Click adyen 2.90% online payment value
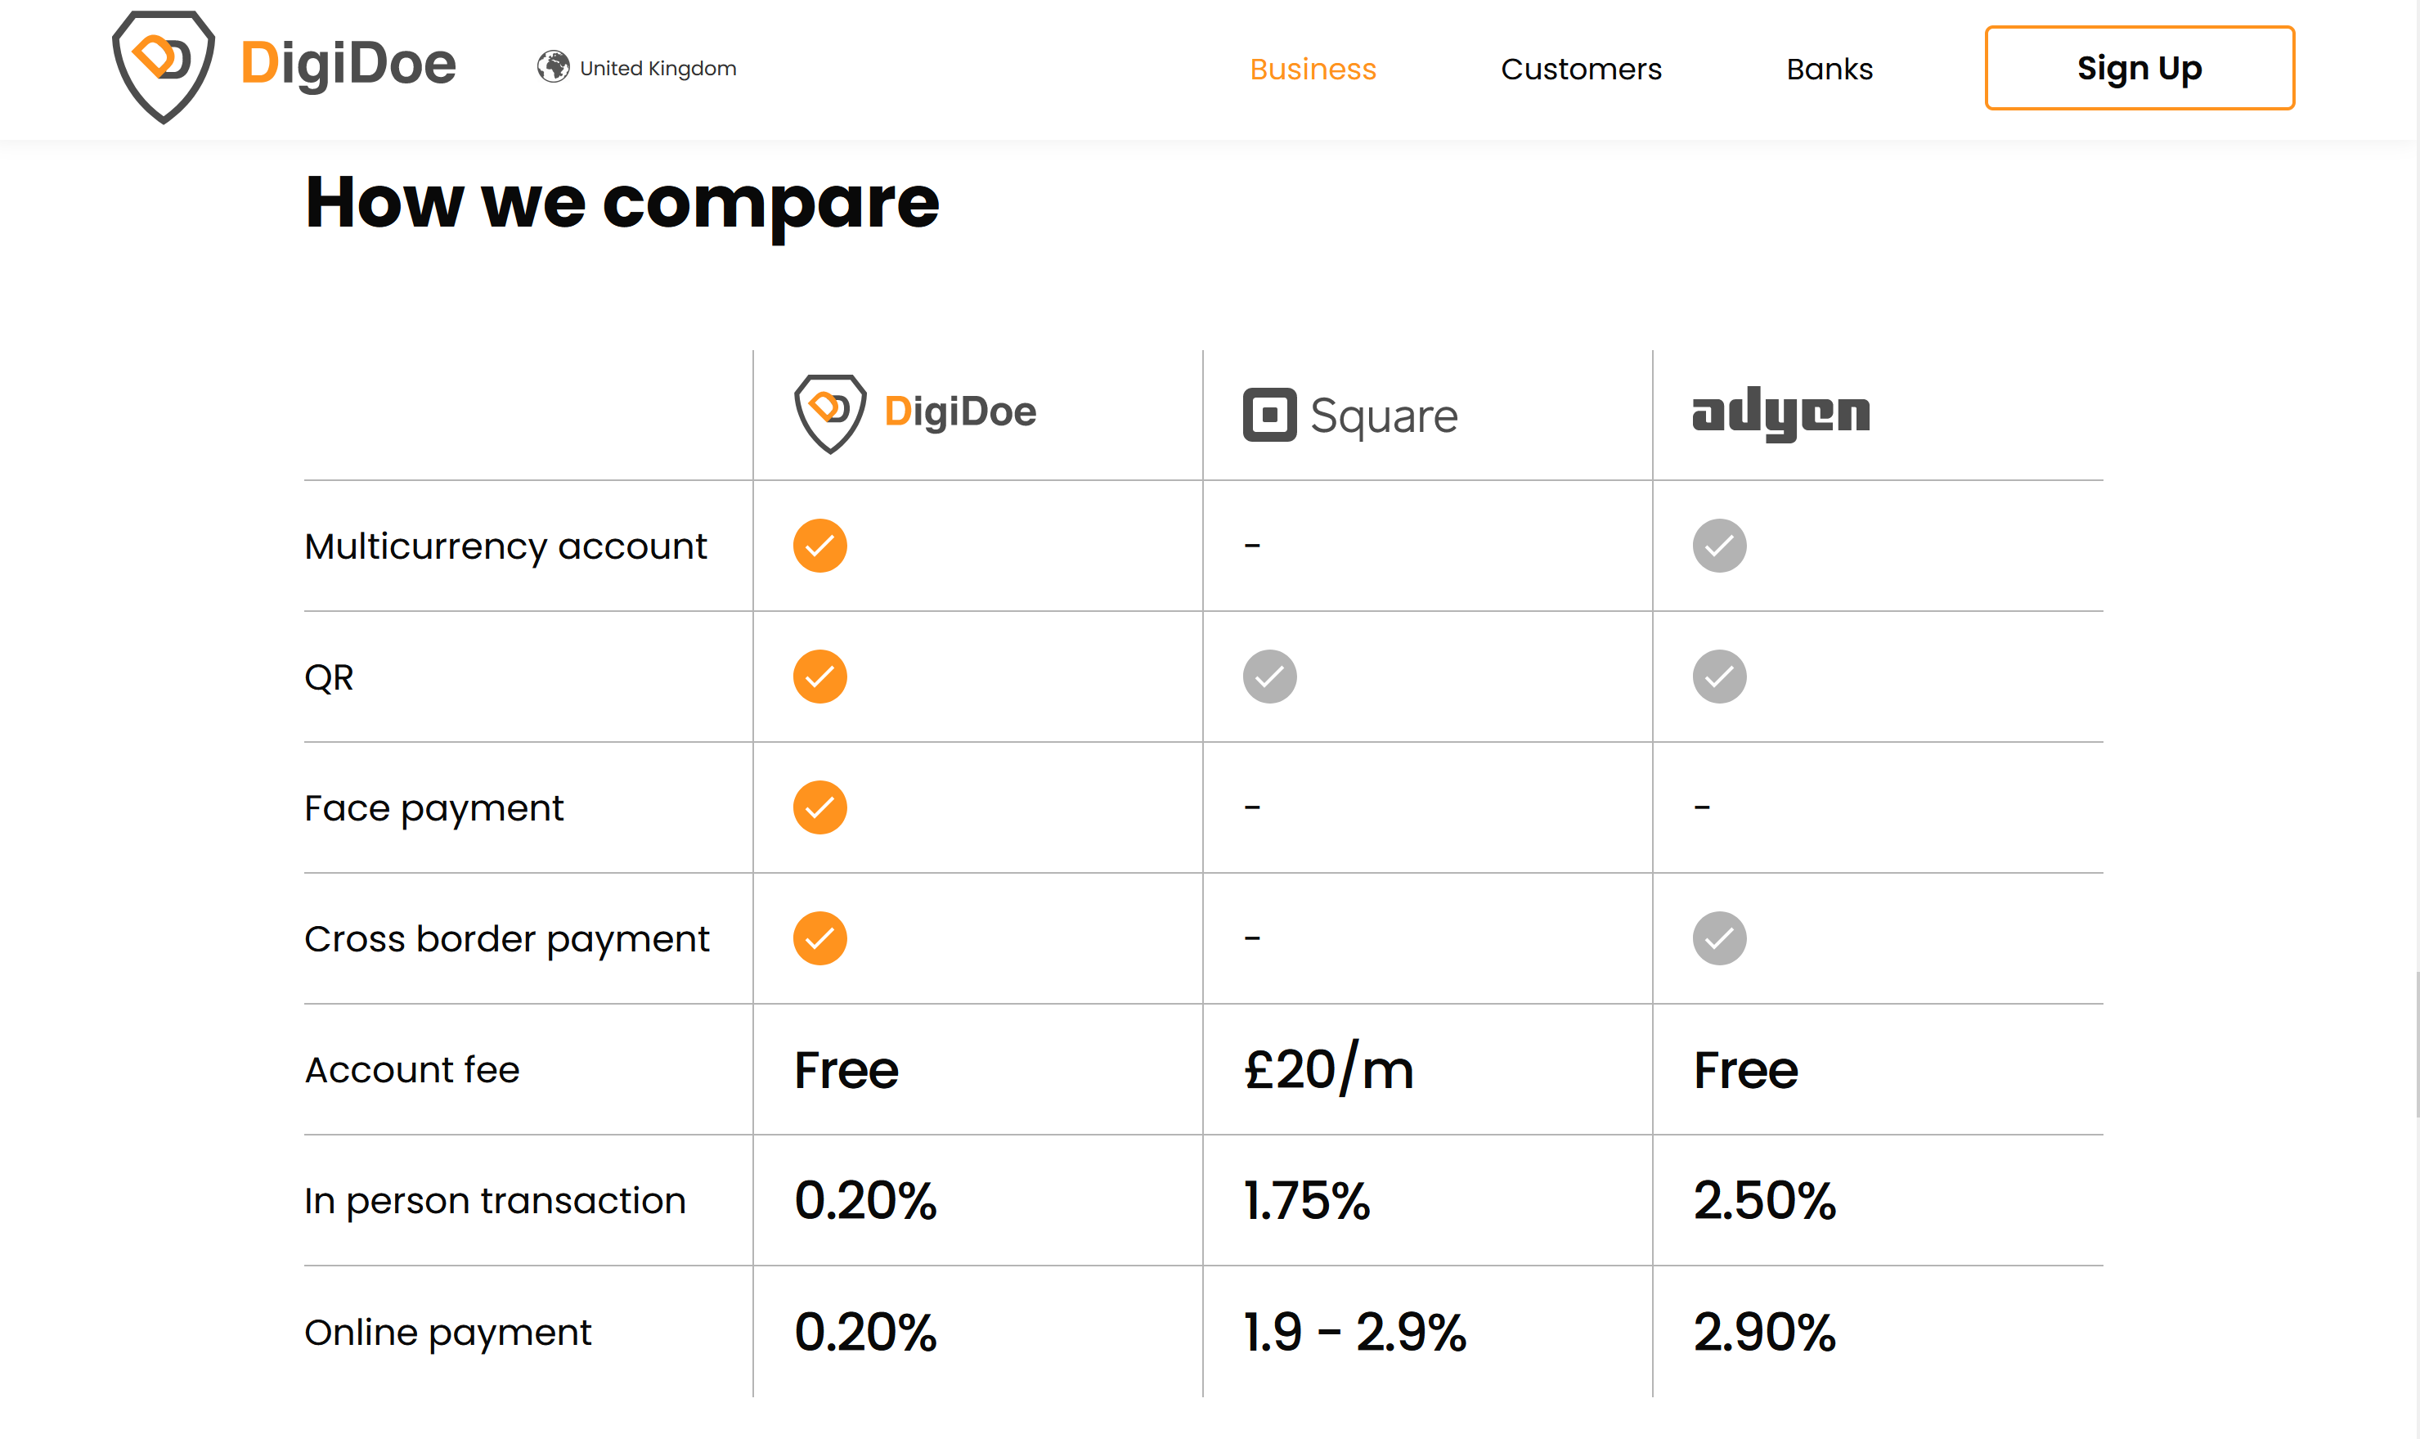 [x=1765, y=1331]
